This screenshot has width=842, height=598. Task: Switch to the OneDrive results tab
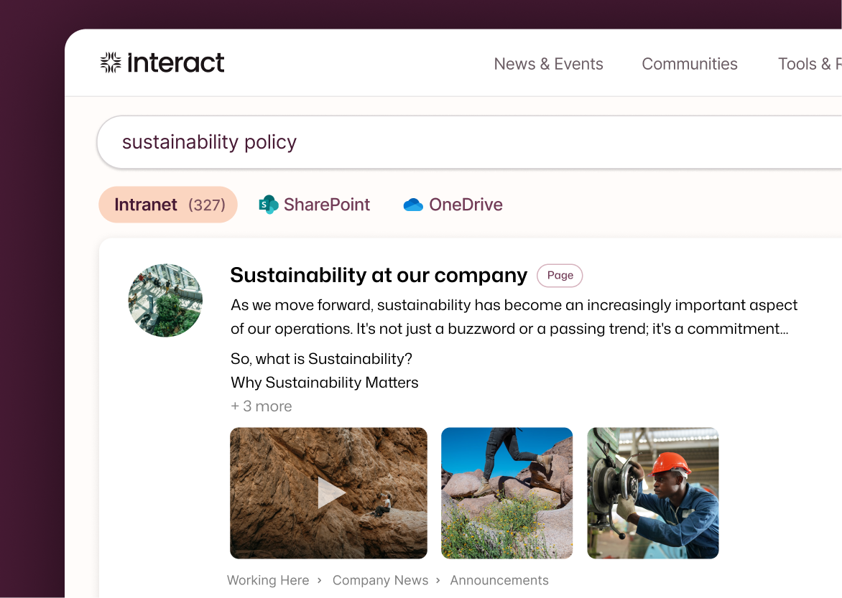453,205
